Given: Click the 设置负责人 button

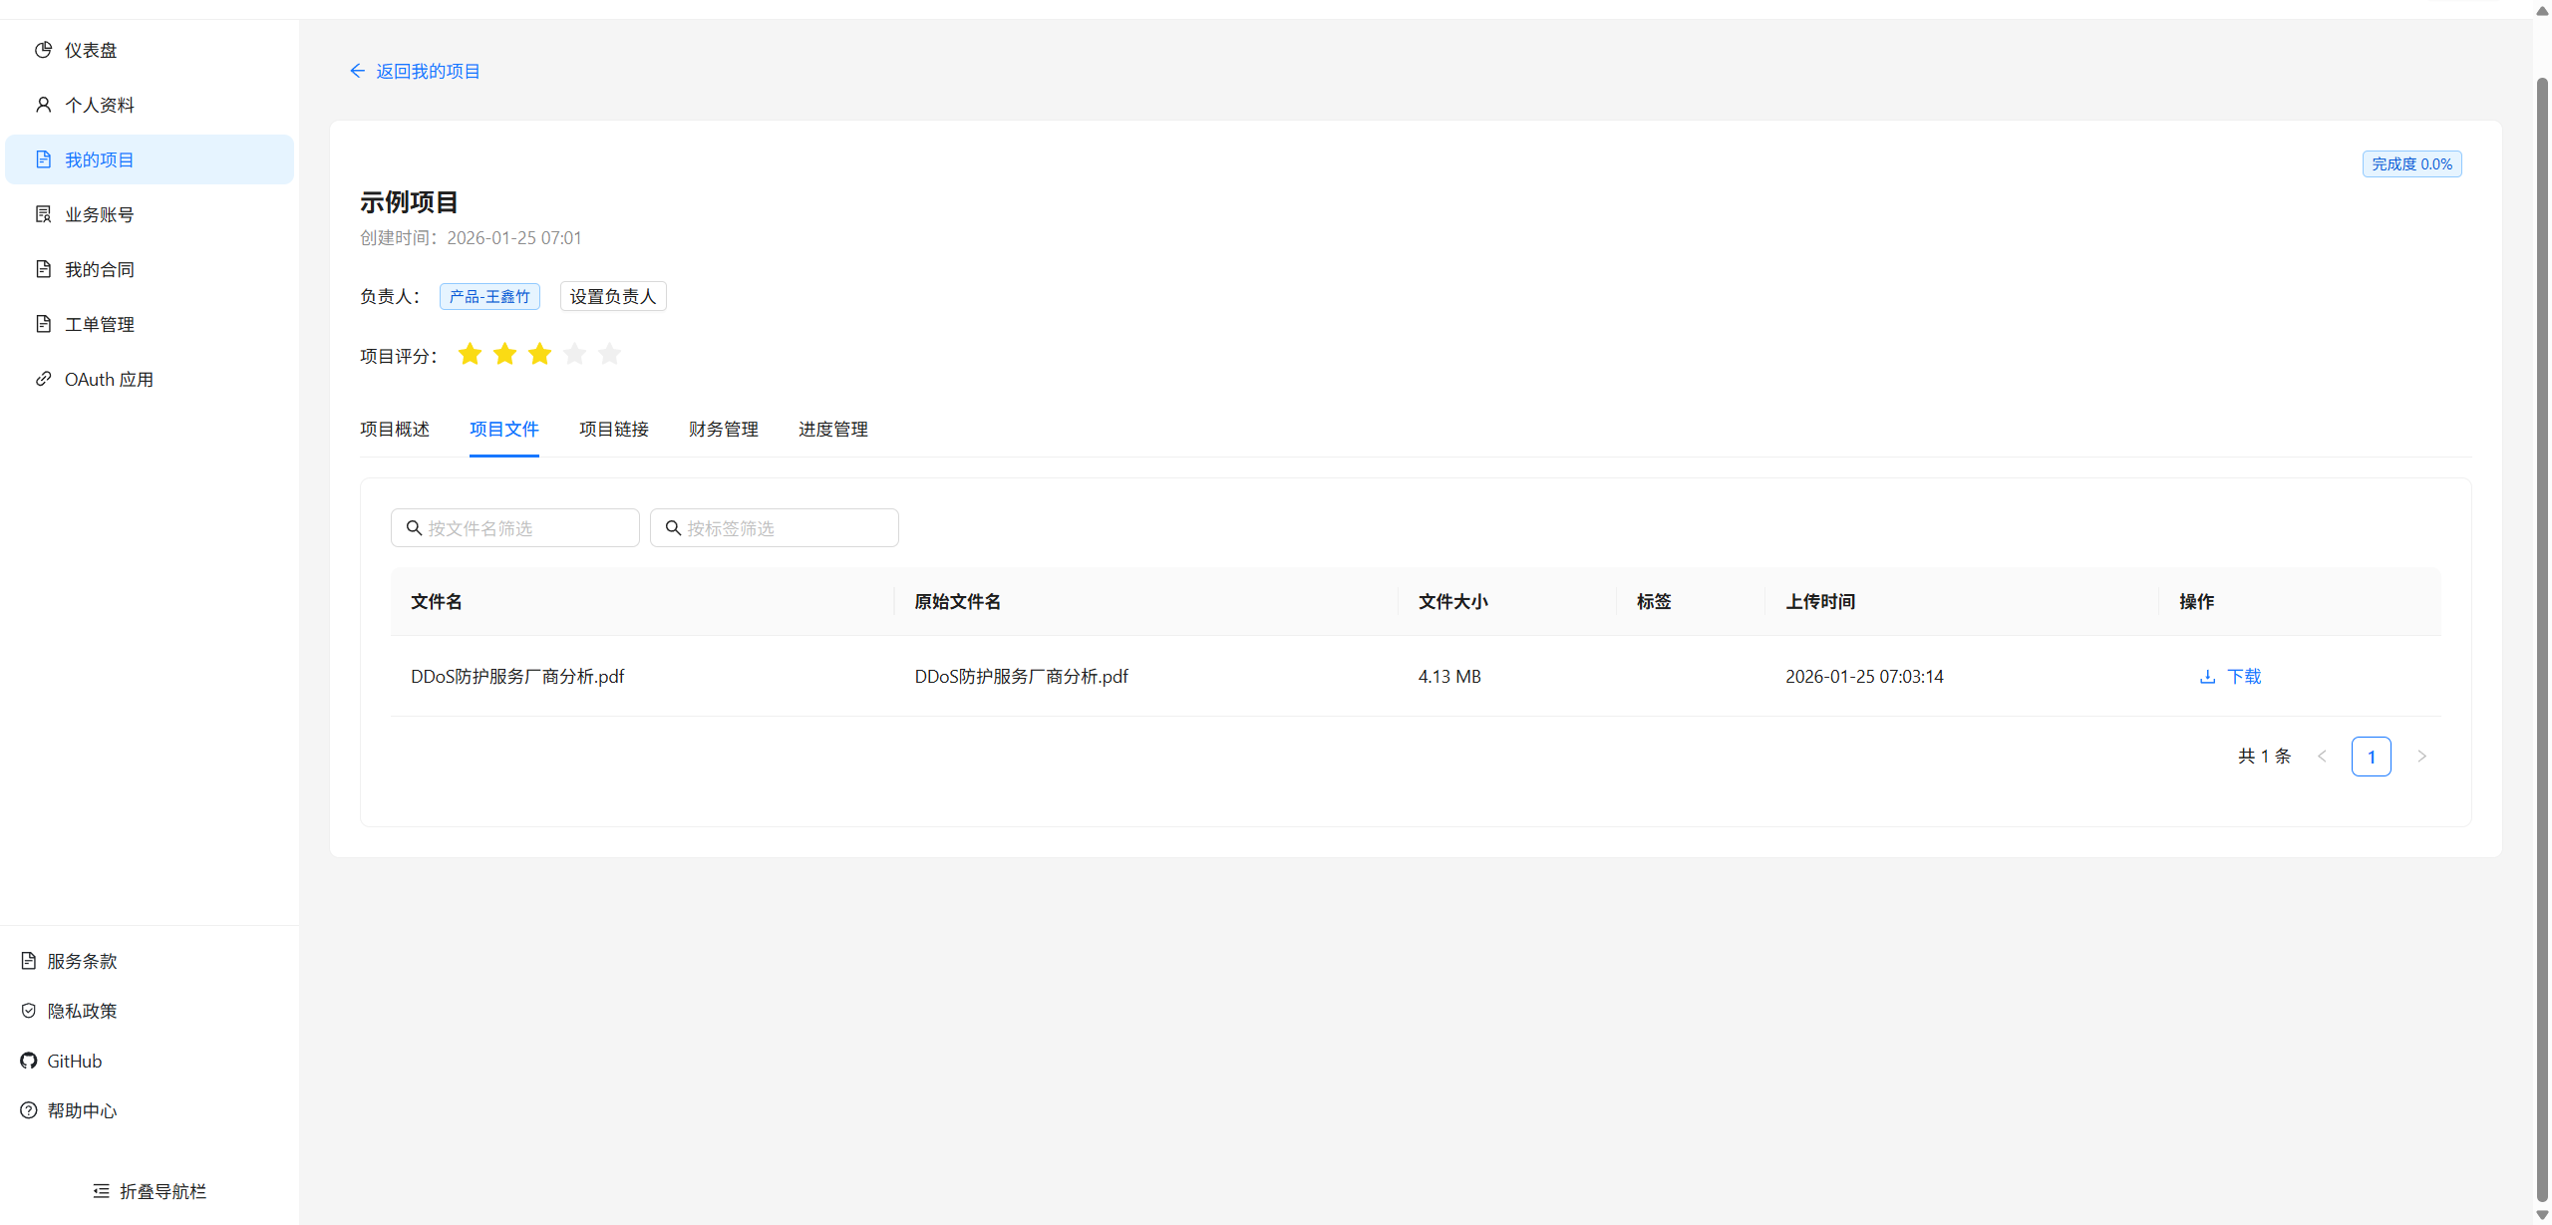Looking at the screenshot, I should [x=613, y=296].
